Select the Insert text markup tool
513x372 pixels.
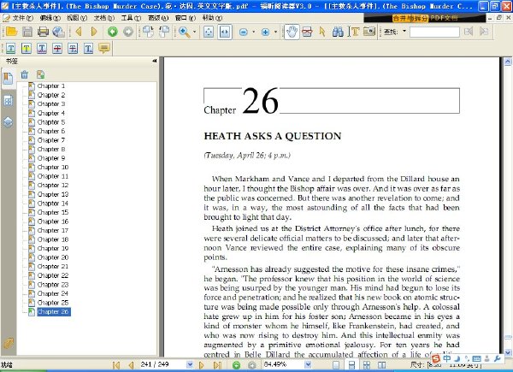pyautogui.click(x=88, y=49)
